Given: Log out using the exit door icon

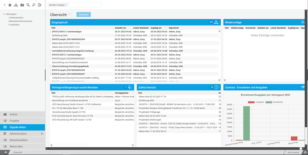Looking at the screenshot, I should click(40, 5).
